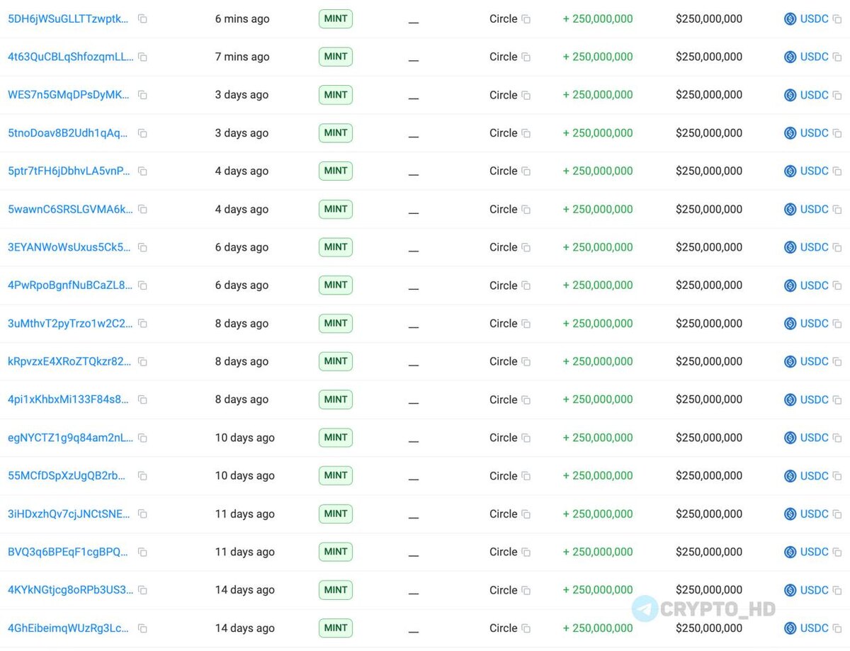Select MINT badge in 5wawnC6SRSLGVMA6k row
850x651 pixels.
pos(336,209)
